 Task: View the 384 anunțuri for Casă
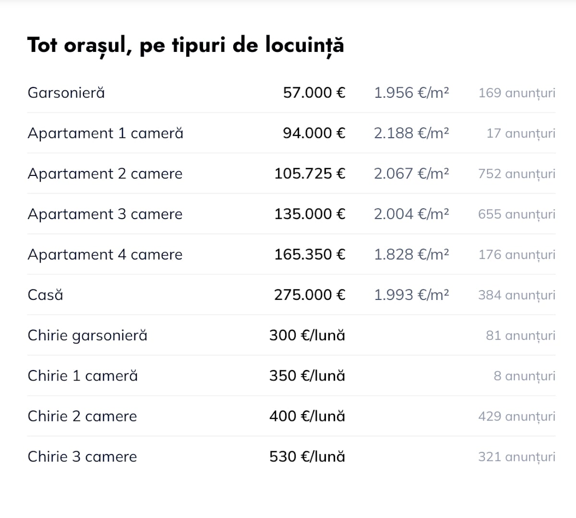(517, 295)
